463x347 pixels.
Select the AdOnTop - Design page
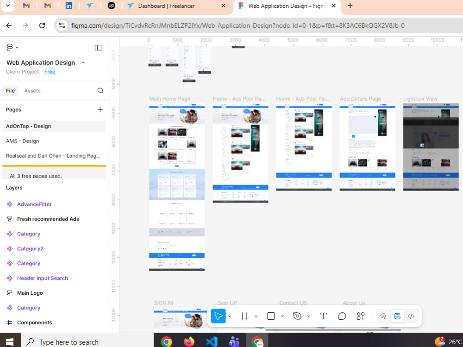point(54,126)
